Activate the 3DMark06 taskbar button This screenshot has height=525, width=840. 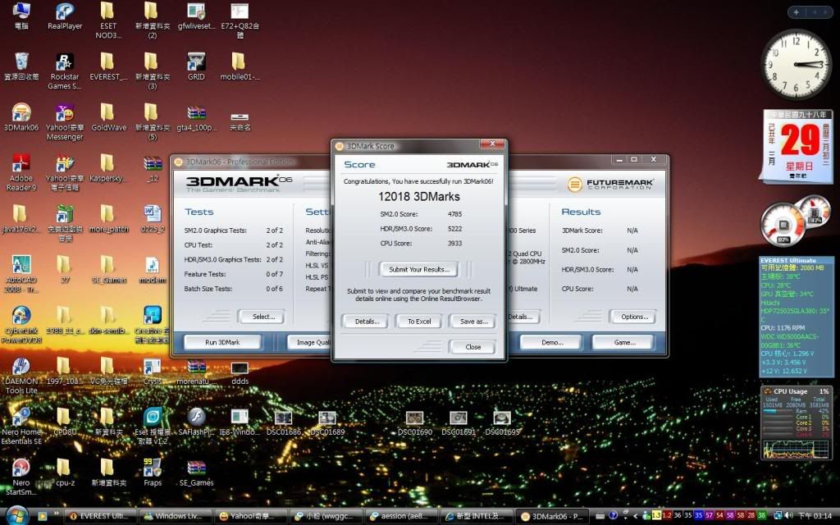click(552, 517)
